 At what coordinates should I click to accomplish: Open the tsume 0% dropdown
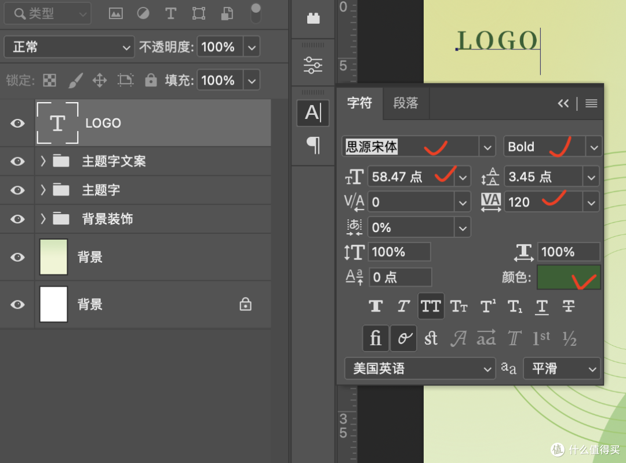click(x=463, y=227)
